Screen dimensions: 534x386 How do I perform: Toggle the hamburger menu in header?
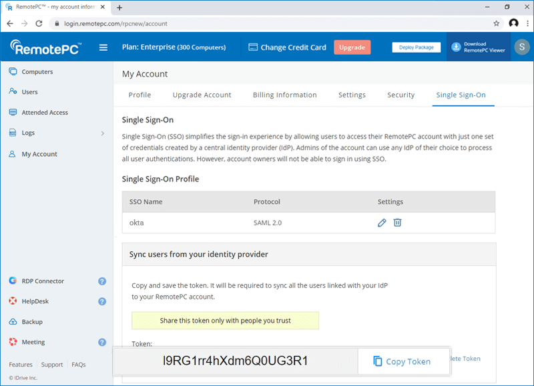pyautogui.click(x=103, y=47)
